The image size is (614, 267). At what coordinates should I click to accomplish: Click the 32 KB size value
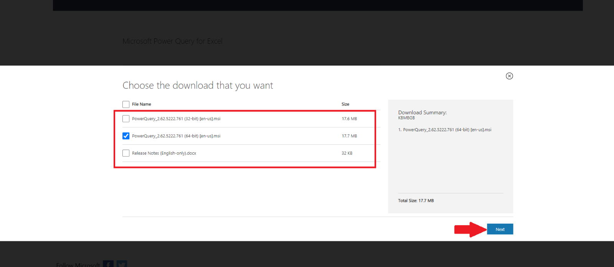point(347,153)
